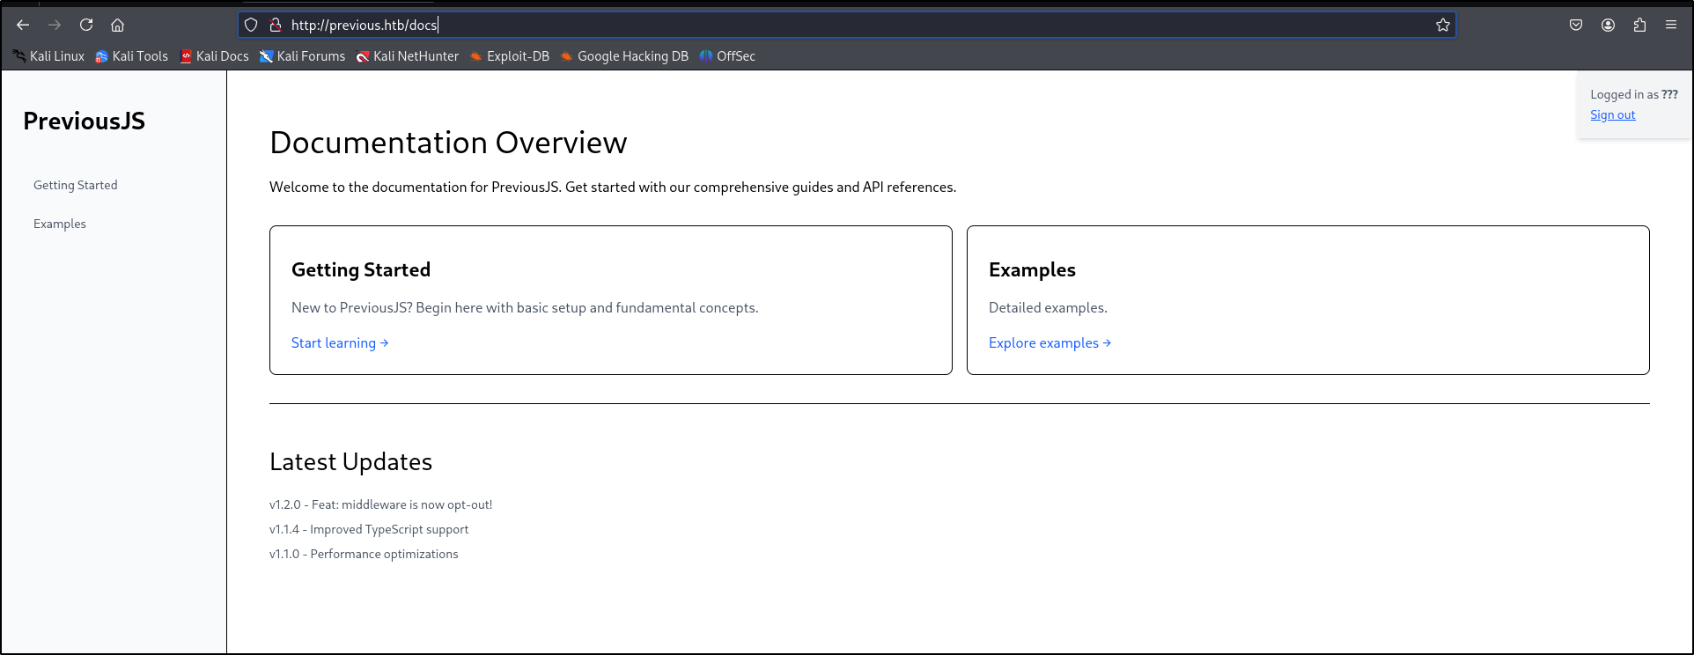Screen dimensions: 1694x655
Task: Reload the current page
Action: tap(86, 25)
